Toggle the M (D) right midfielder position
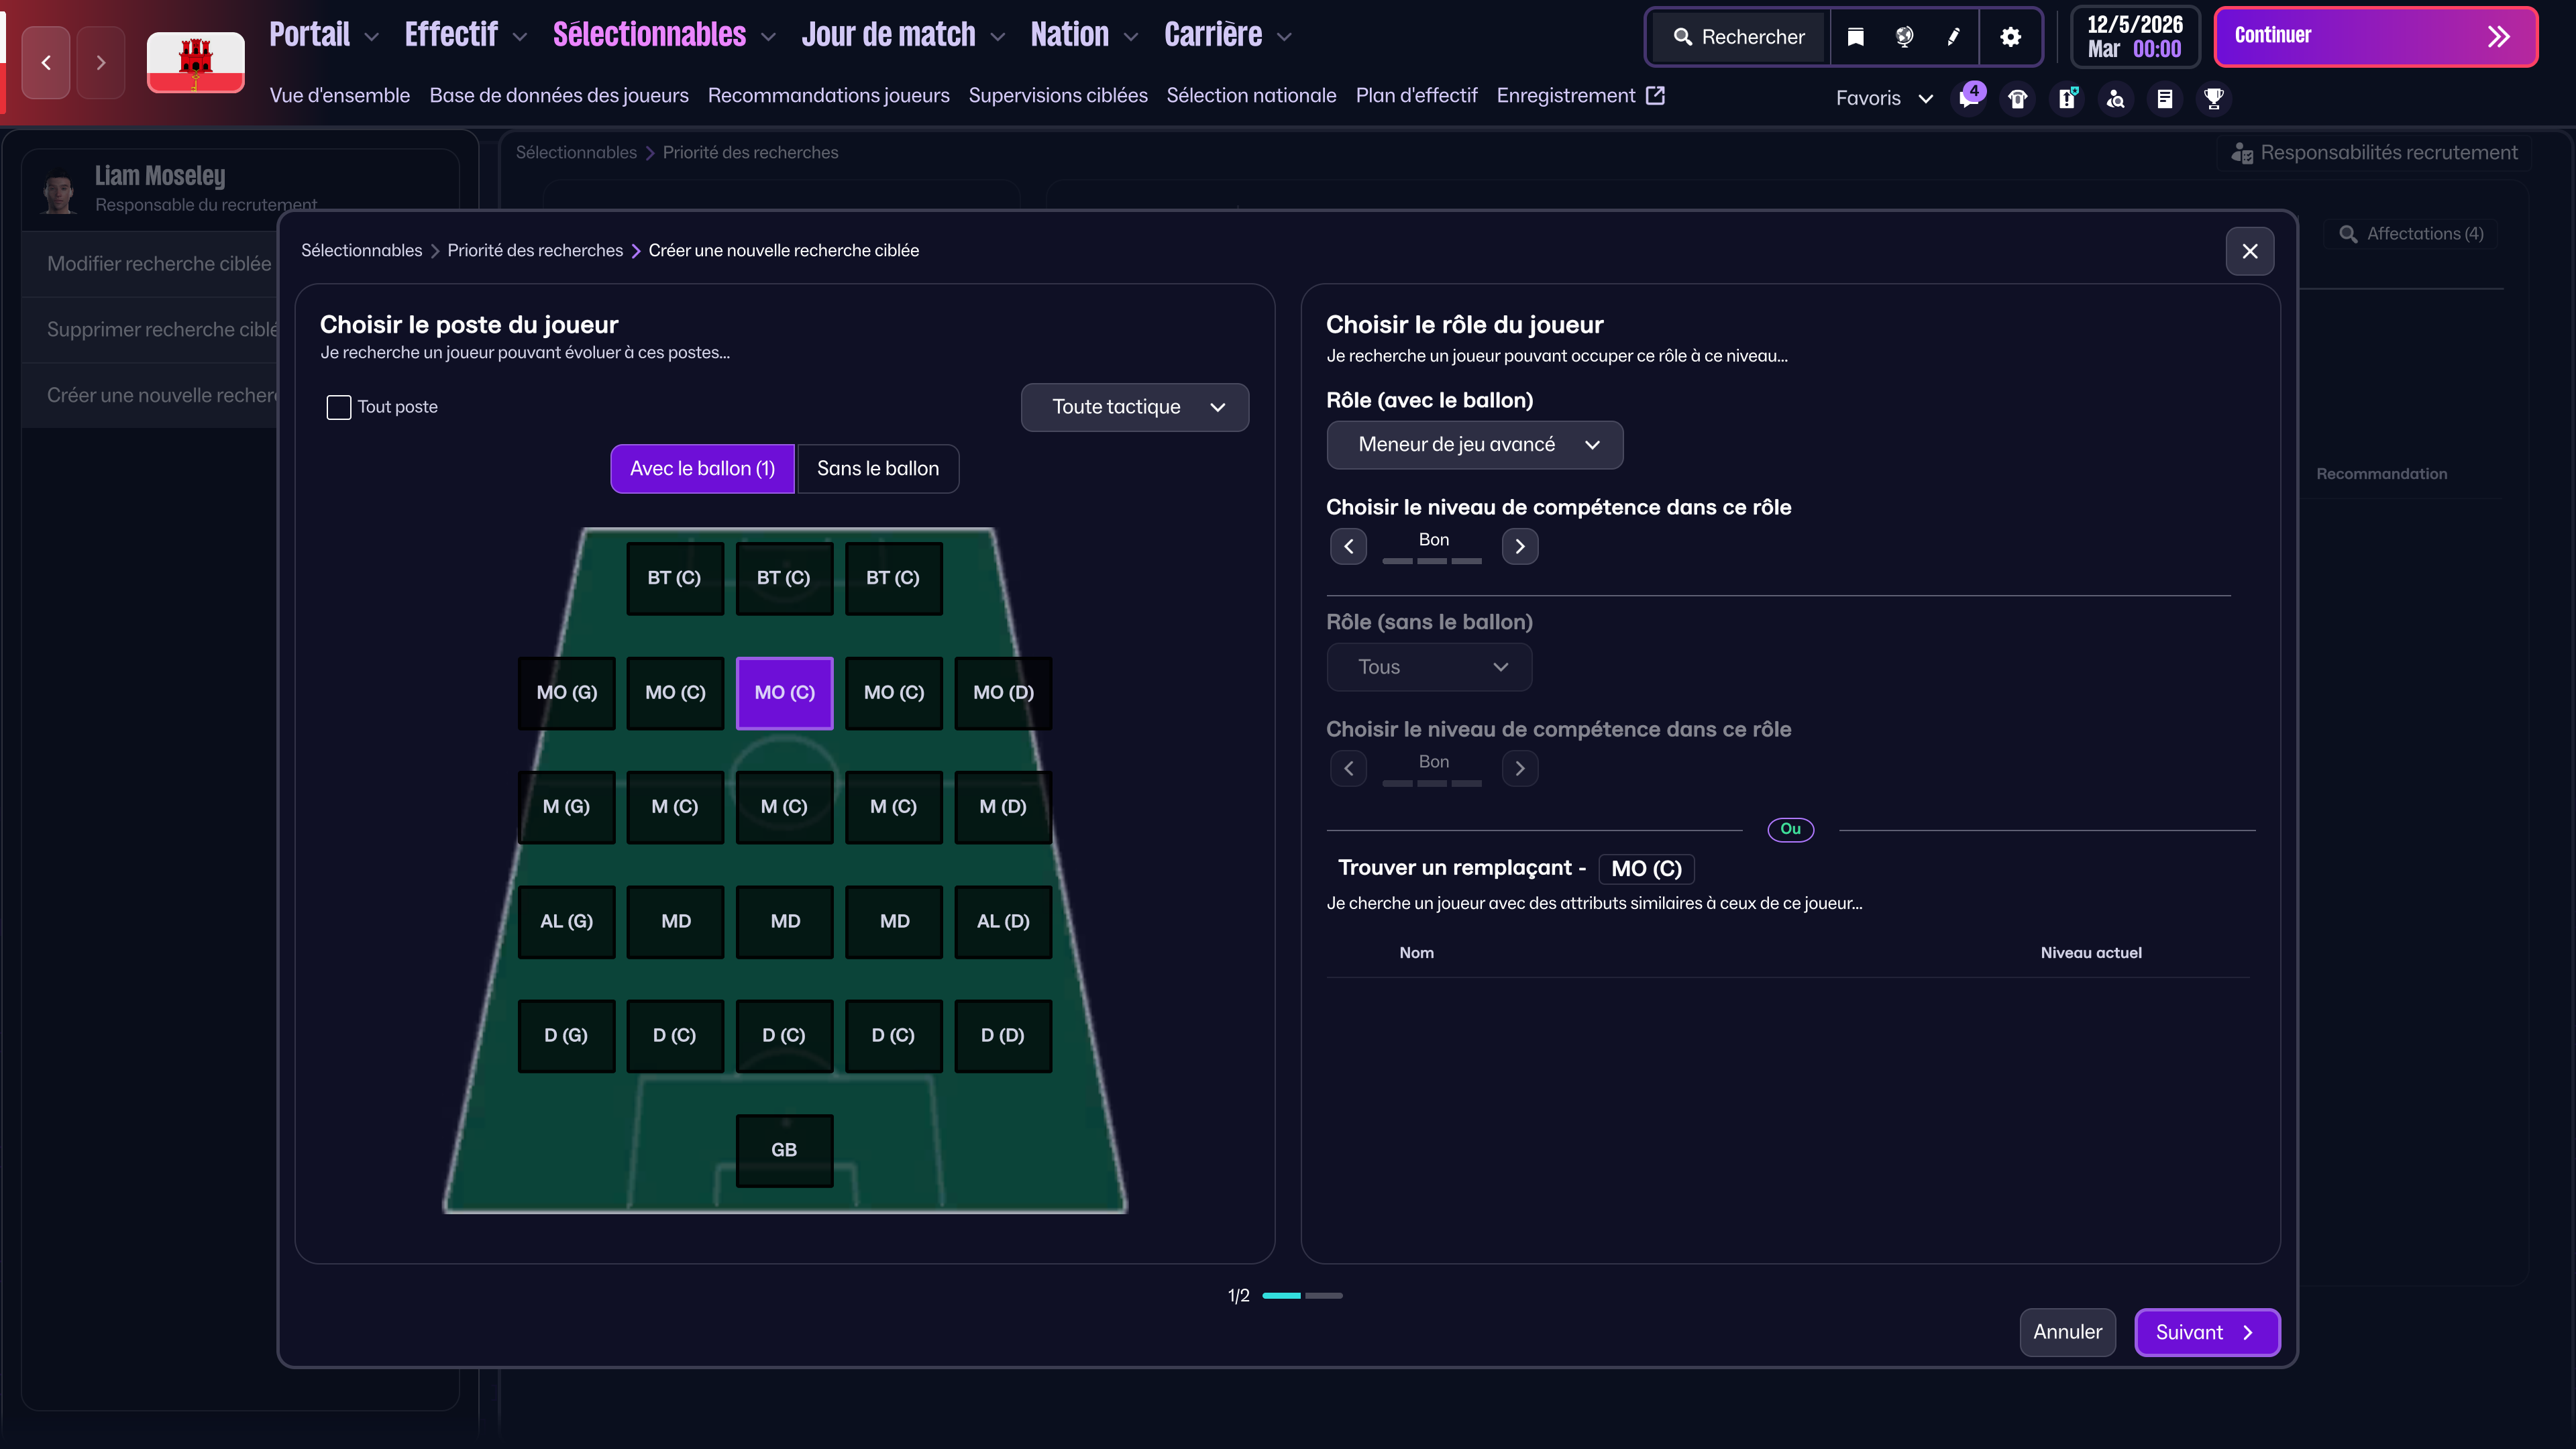 tap(1003, 807)
